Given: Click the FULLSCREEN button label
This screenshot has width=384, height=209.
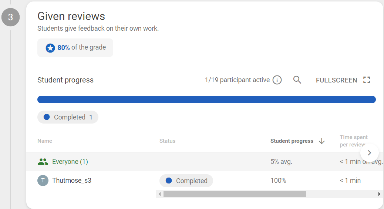Looking at the screenshot, I should (x=336, y=80).
